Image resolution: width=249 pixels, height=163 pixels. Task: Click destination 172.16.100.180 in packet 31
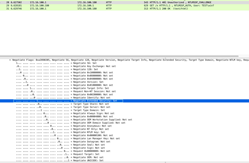pos(87,9)
